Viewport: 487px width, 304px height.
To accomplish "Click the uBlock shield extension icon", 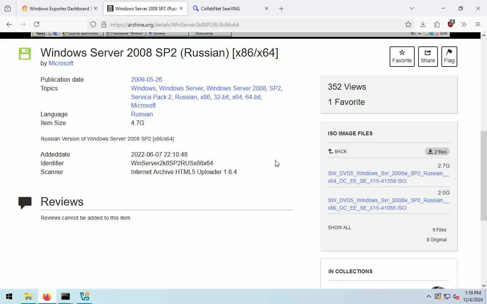I will (x=451, y=24).
